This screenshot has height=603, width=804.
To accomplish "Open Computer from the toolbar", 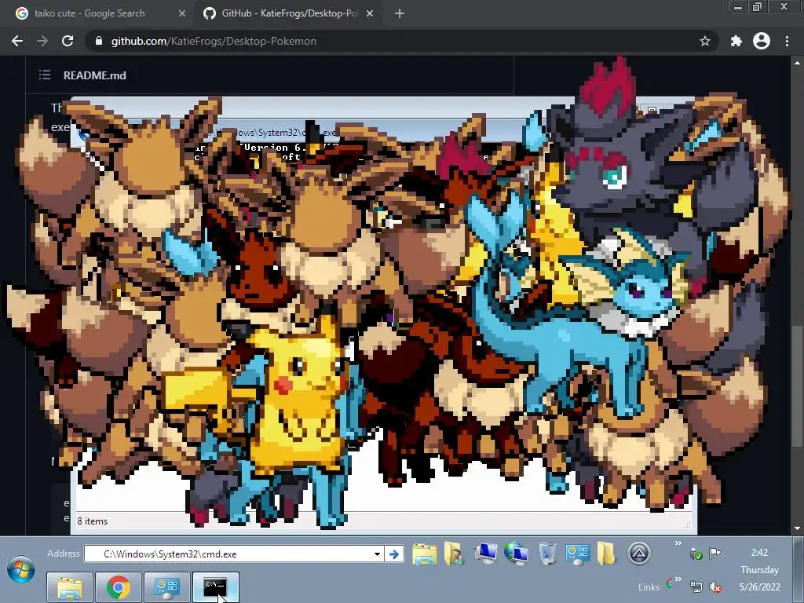I will (485, 554).
